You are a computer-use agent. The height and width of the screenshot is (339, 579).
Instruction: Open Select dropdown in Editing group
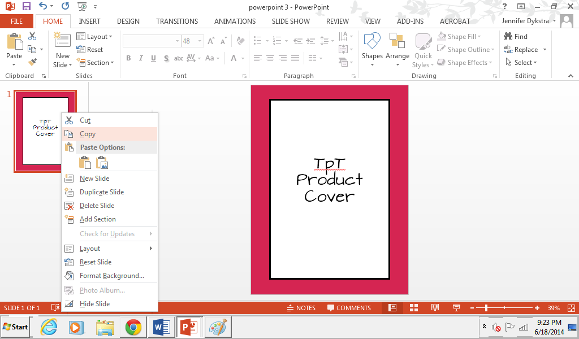pos(521,62)
